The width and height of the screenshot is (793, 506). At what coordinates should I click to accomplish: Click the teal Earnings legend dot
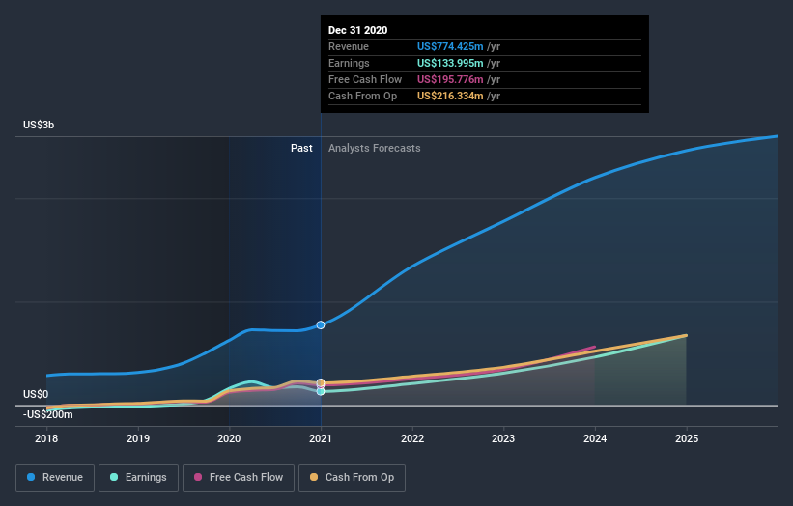114,477
